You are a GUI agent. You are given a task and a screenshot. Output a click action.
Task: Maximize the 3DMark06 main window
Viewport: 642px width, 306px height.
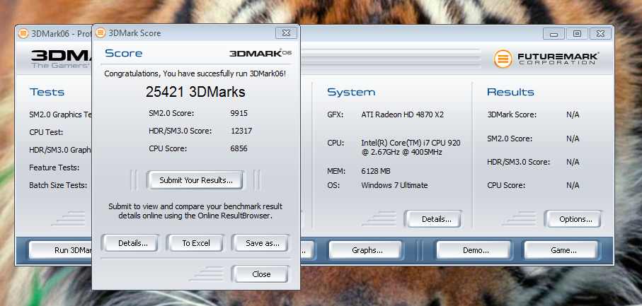click(x=578, y=34)
